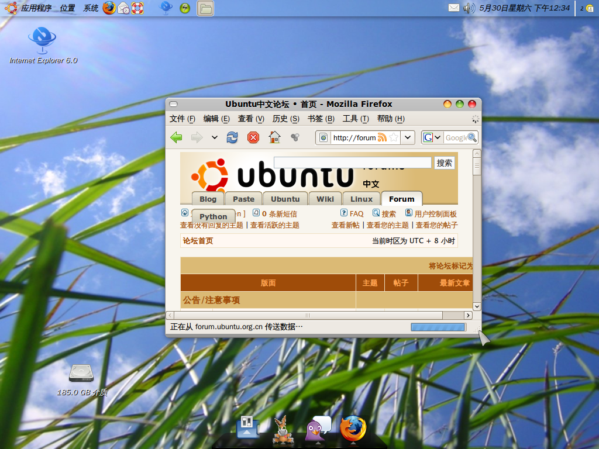The width and height of the screenshot is (599, 449).
Task: Open the back/forward history dropdown
Action: pos(215,137)
